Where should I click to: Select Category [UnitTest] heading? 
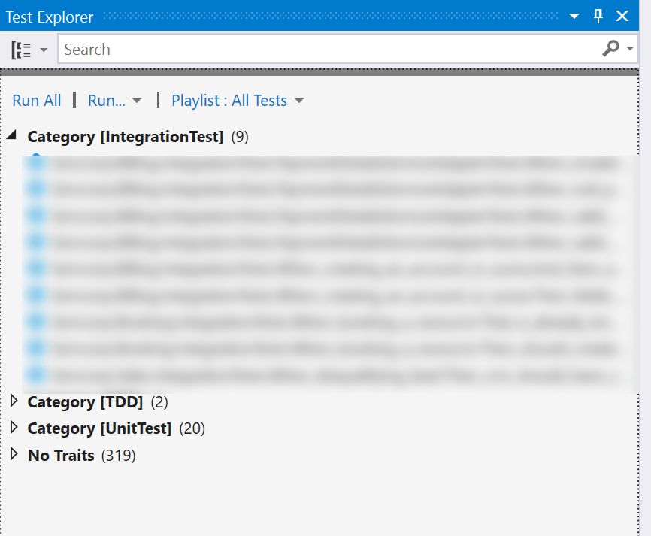(100, 428)
